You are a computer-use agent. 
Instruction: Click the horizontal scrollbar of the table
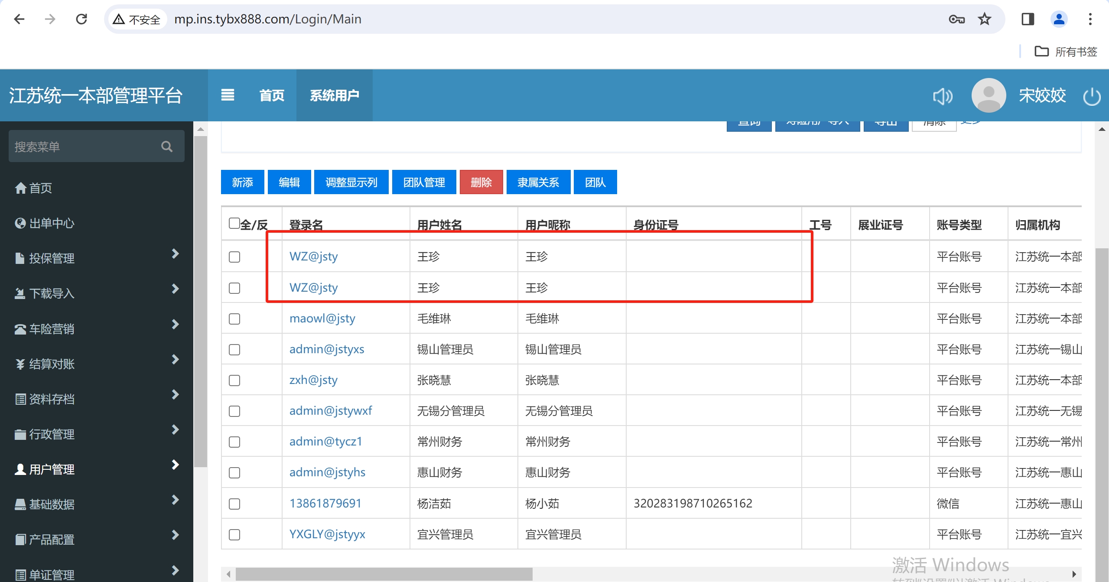coord(384,574)
